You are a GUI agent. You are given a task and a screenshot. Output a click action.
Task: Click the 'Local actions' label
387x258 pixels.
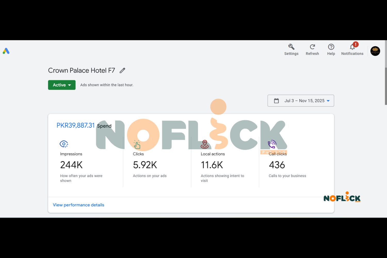tap(213, 154)
